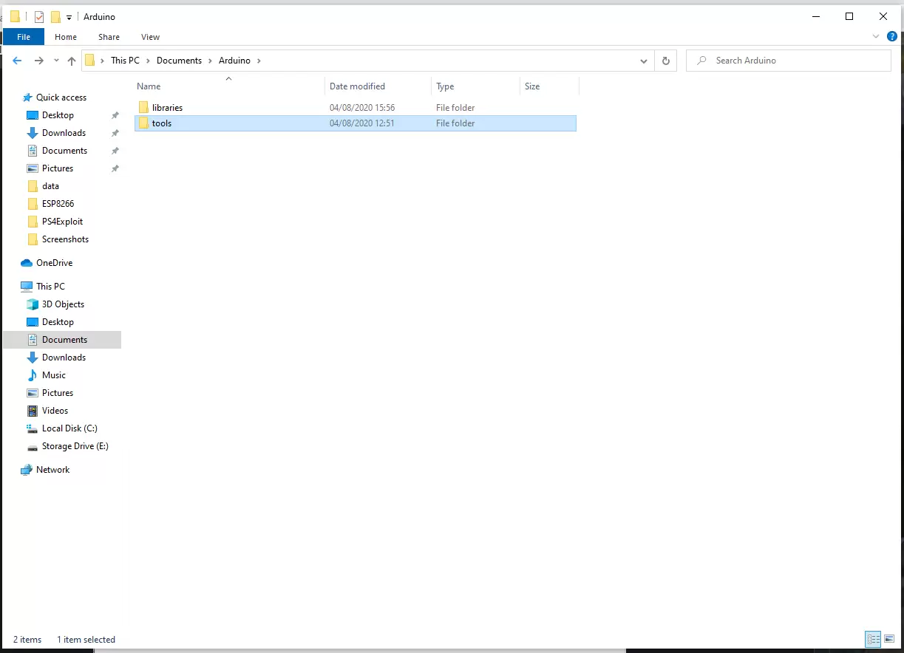Viewport: 904px width, 653px height.
Task: Open the Customize Quick Access Toolbar dropdown
Action: 69,17
